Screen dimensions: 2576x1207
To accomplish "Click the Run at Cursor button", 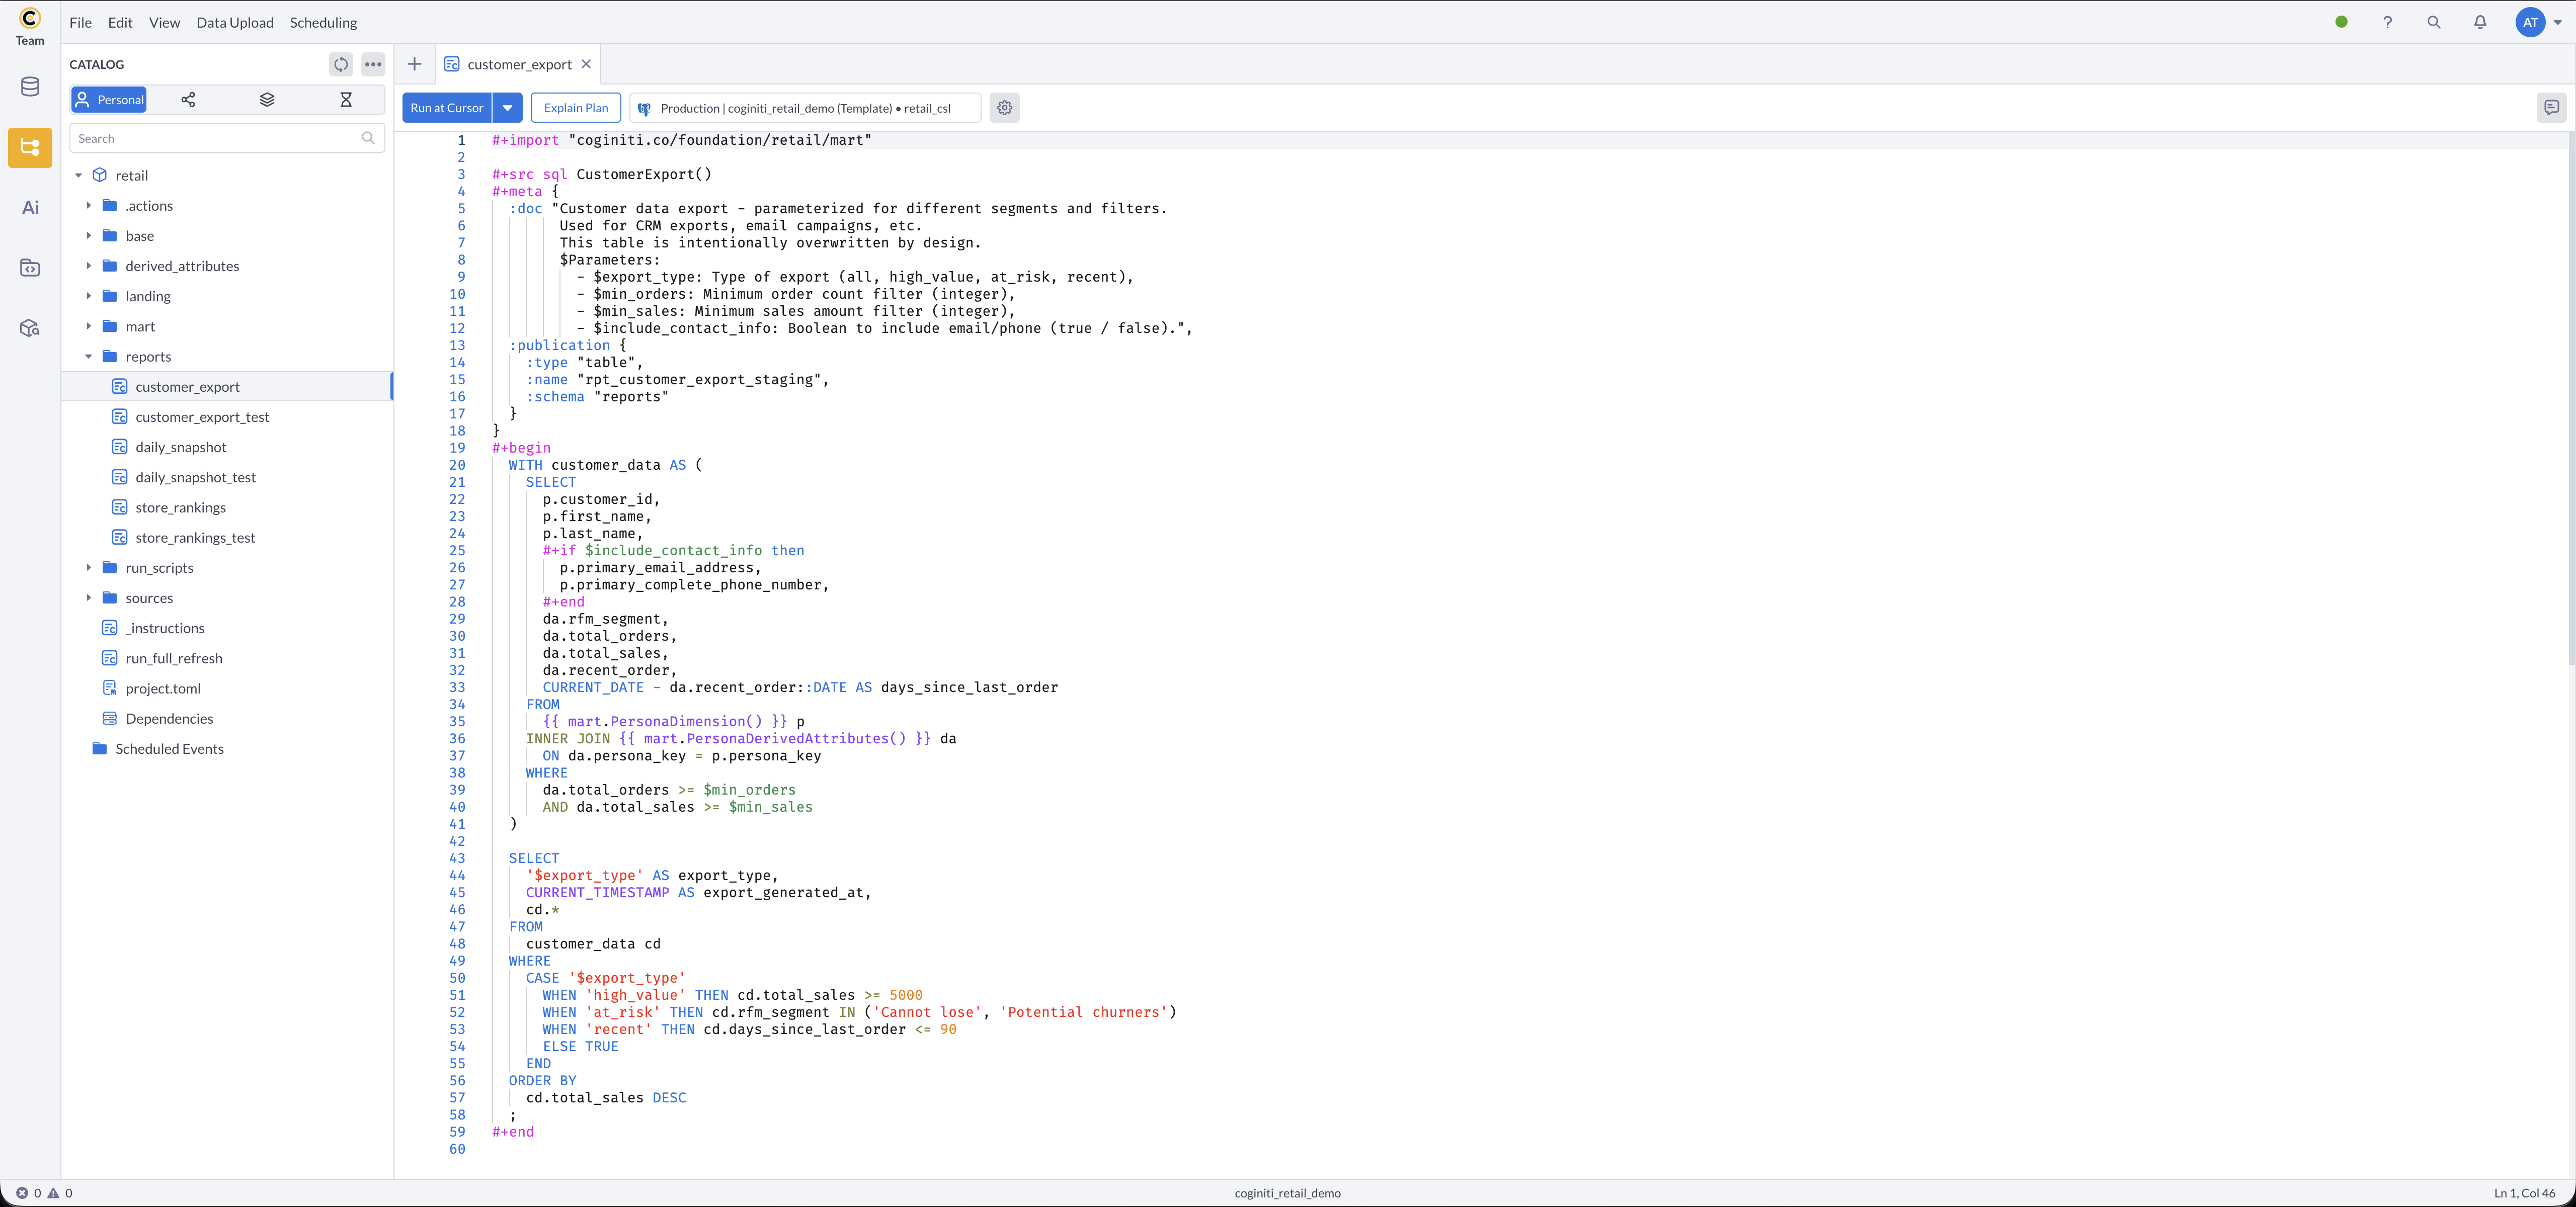I will tap(446, 108).
